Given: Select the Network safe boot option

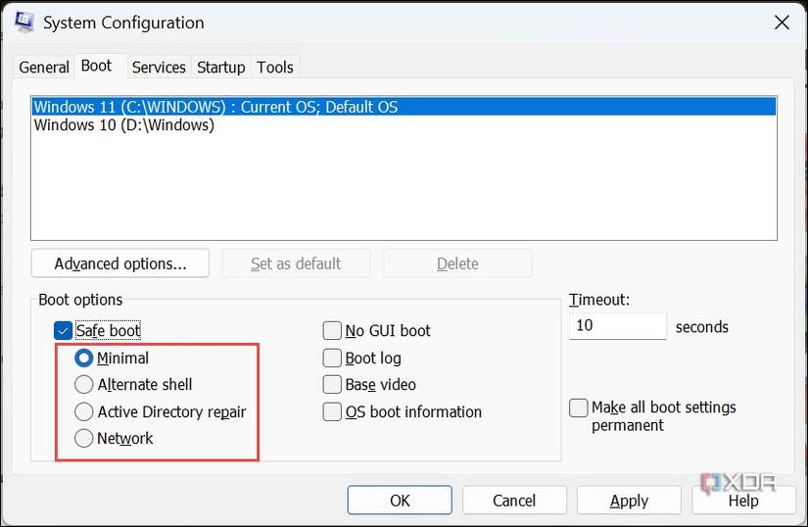Looking at the screenshot, I should pos(84,438).
